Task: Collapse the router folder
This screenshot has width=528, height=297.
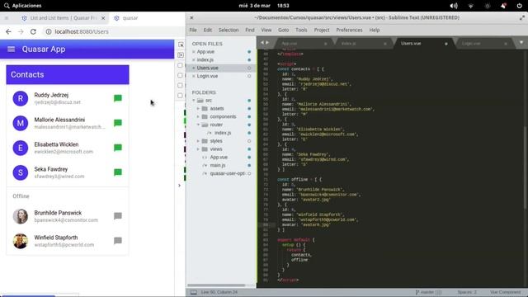Action: coord(198,125)
